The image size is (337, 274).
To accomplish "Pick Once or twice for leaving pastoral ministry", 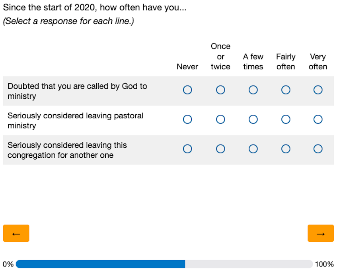I will coord(220,119).
